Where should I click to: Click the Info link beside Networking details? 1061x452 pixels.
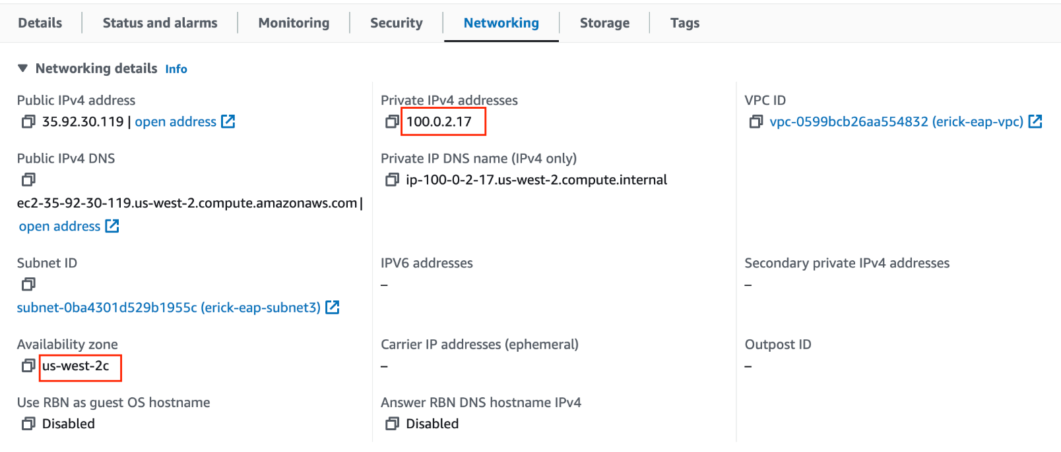pos(176,69)
